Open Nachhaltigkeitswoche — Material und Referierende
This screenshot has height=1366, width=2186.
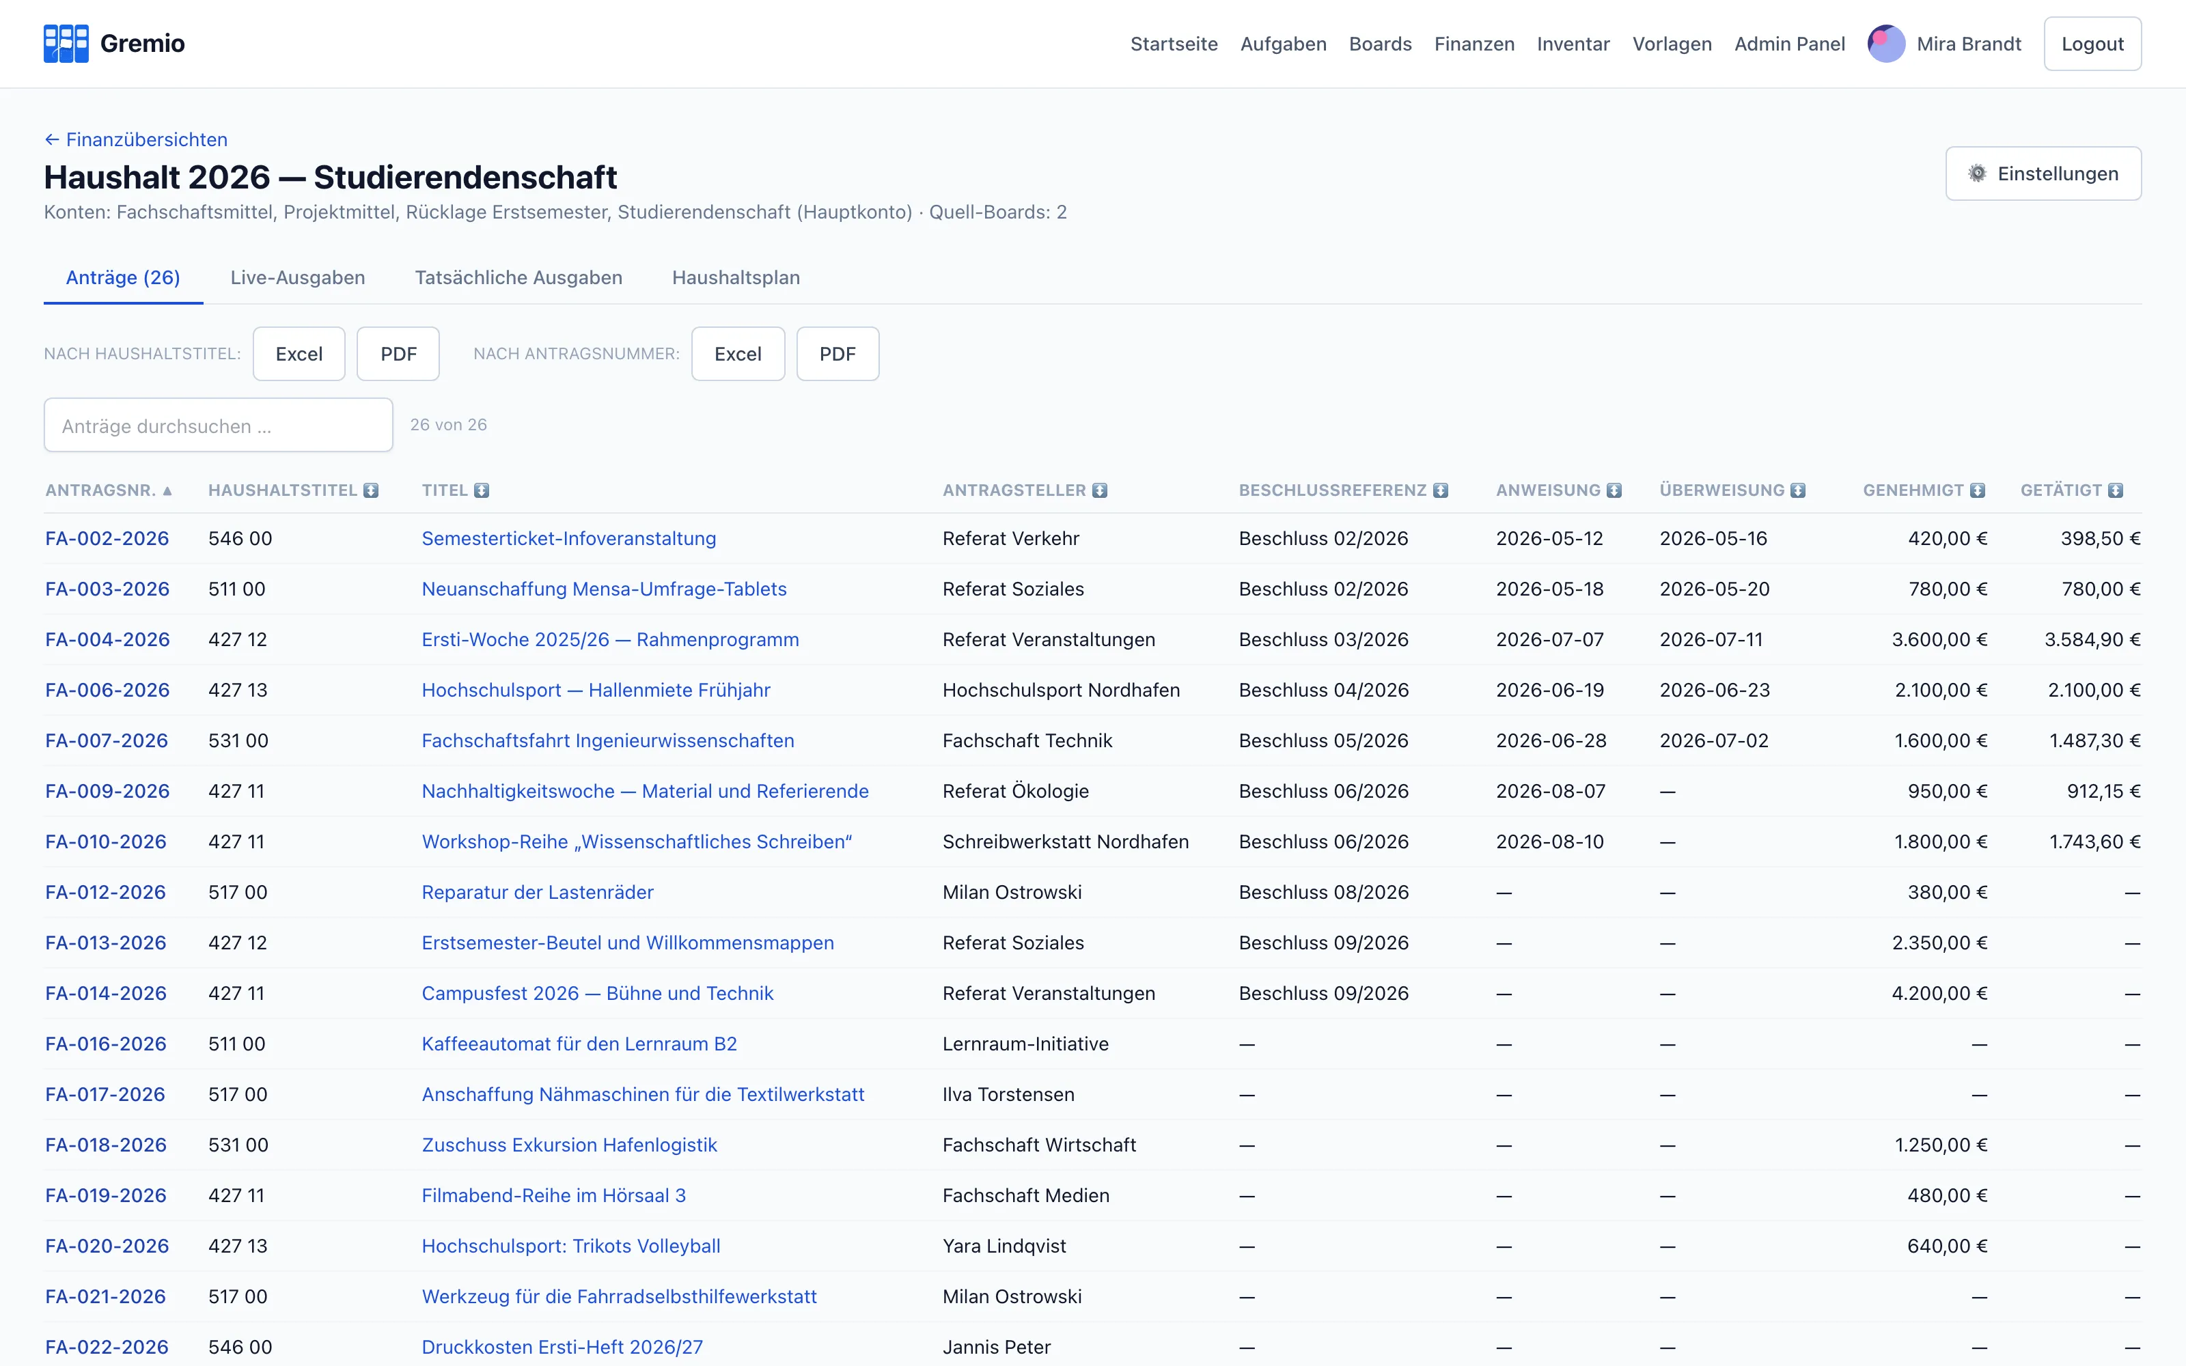[645, 792]
